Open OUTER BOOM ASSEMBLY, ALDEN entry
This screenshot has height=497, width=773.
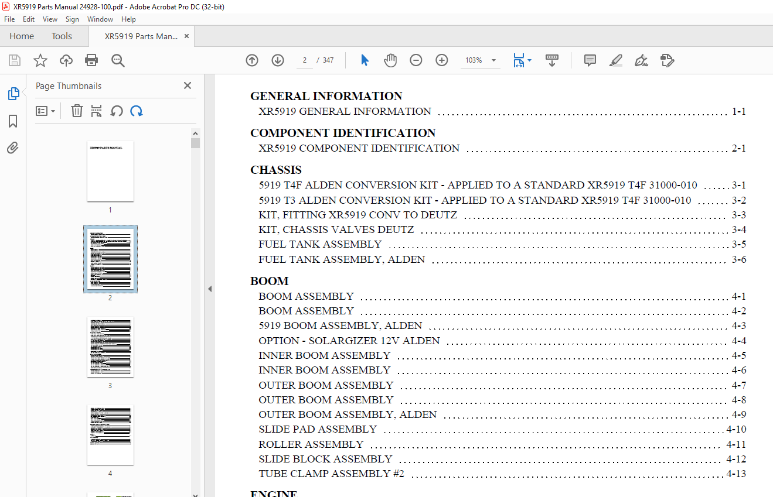pos(502,414)
